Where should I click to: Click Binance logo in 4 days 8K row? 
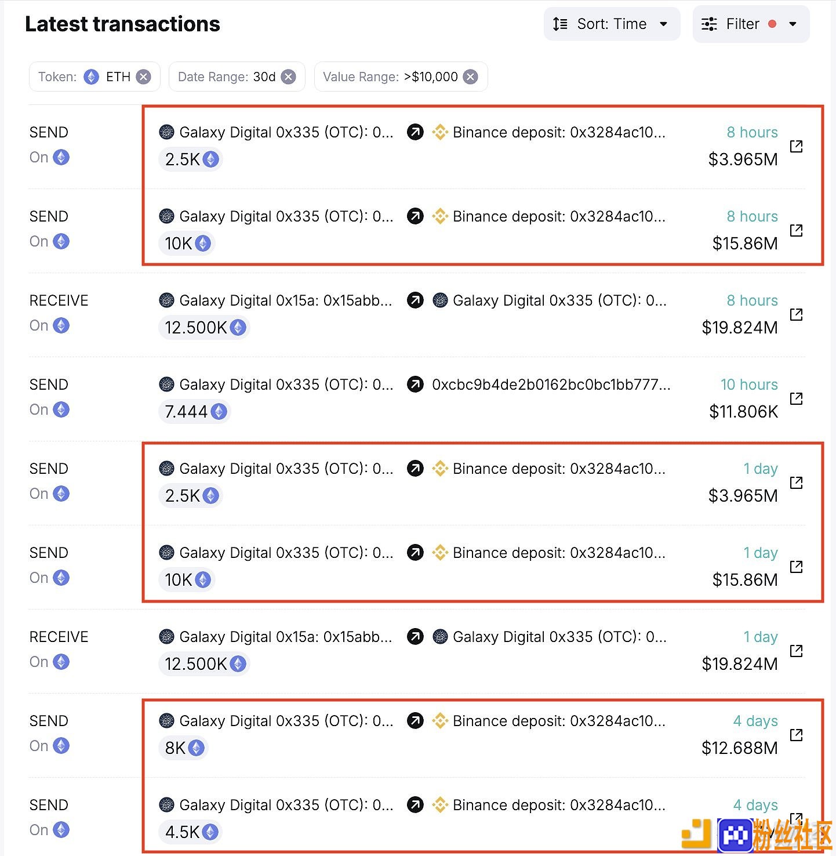pyautogui.click(x=440, y=721)
